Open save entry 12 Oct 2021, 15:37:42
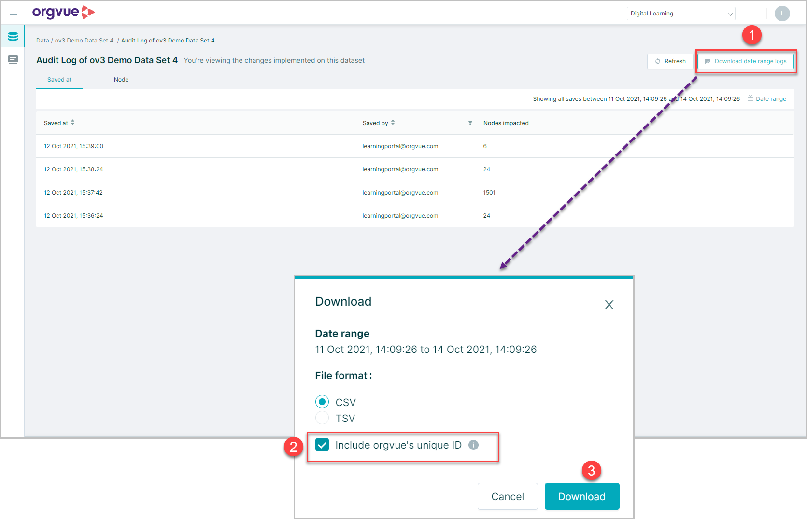The height and width of the screenshot is (519, 807). pos(73,193)
